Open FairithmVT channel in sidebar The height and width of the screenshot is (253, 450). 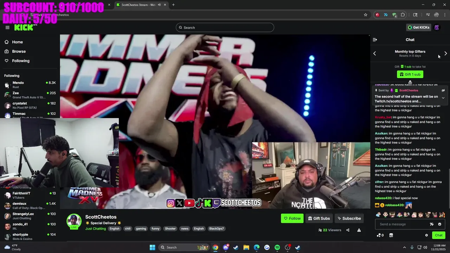point(30,195)
